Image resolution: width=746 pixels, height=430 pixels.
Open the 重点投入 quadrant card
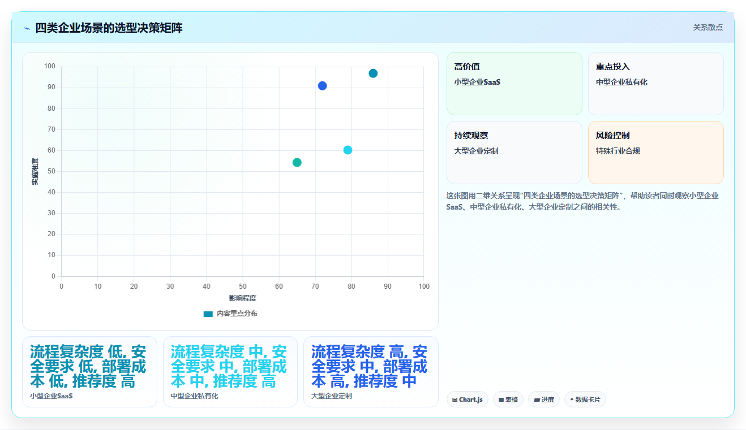[x=656, y=84]
